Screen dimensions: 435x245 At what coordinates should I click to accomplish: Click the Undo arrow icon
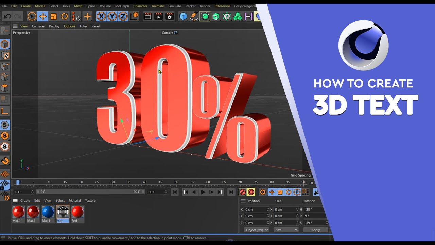pos(7,16)
